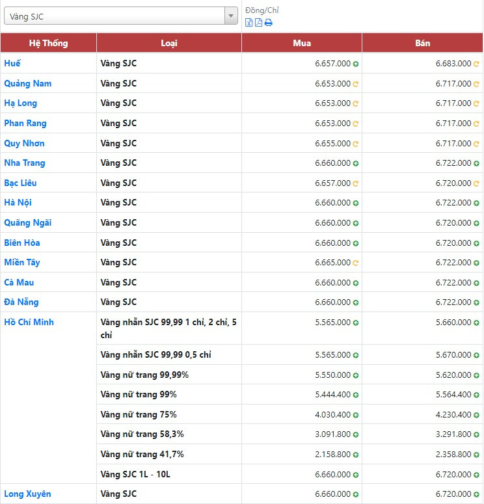Click green icon beside 5.444.400 price
The image size is (484, 504).
[356, 395]
